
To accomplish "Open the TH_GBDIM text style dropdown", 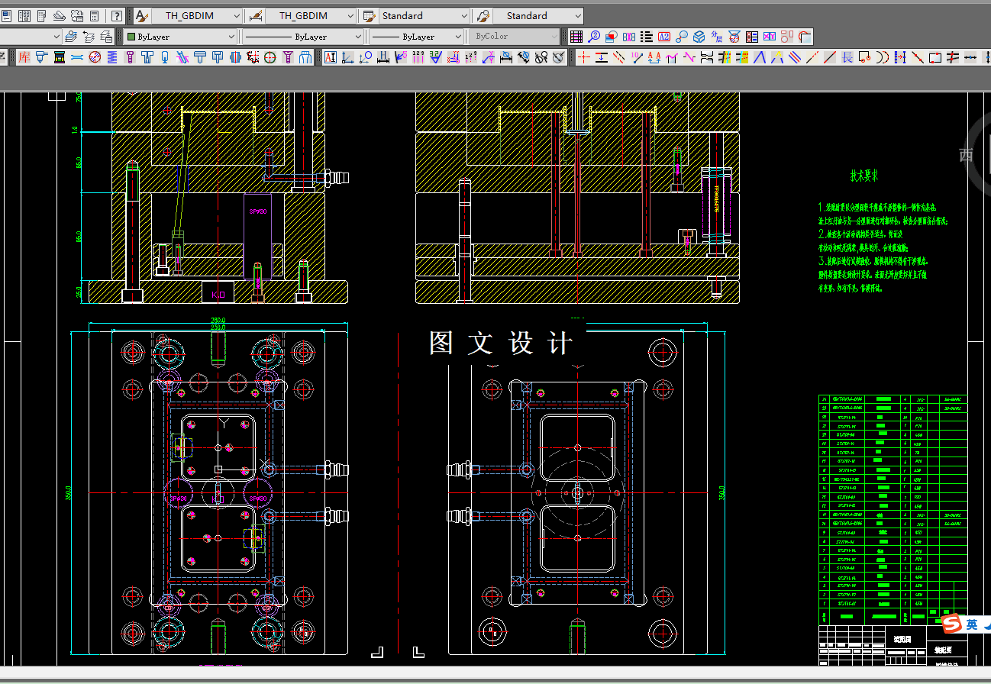I will click(x=197, y=15).
